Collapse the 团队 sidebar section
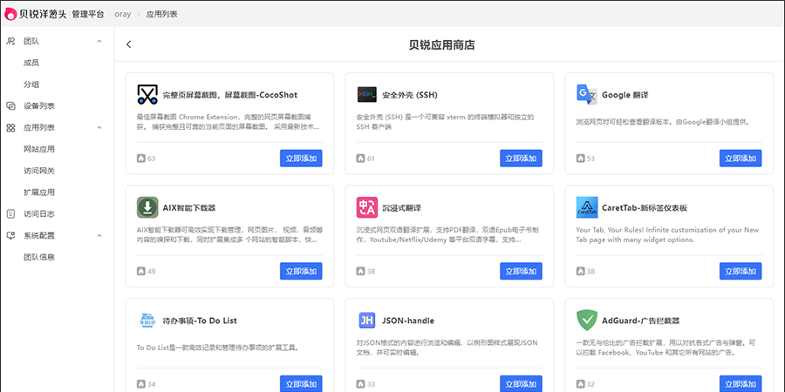This screenshot has height=392, width=785. [x=99, y=41]
